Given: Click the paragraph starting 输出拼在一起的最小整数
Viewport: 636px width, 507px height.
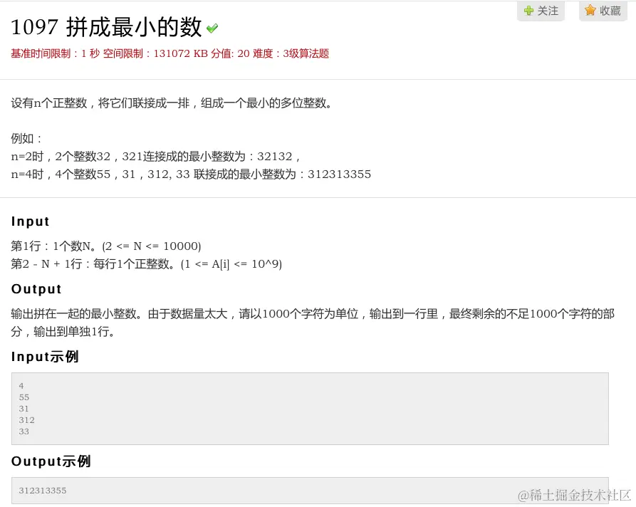Looking at the screenshot, I should tap(313, 323).
